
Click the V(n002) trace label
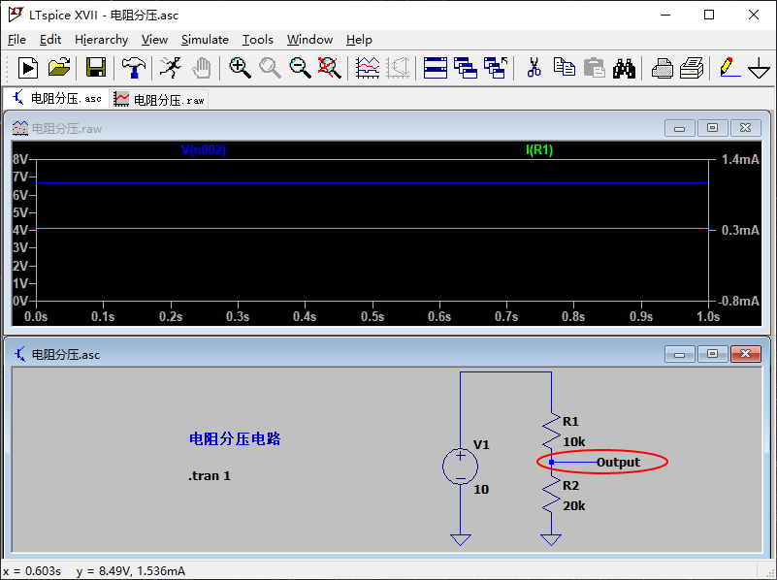(204, 150)
